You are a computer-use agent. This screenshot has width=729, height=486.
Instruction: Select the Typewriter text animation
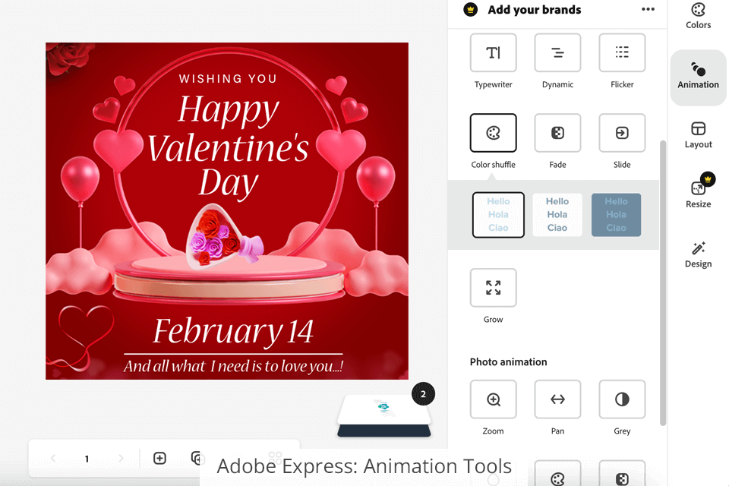point(493,53)
